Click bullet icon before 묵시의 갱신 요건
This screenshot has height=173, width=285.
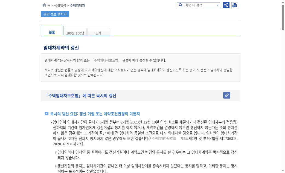tap(46, 114)
